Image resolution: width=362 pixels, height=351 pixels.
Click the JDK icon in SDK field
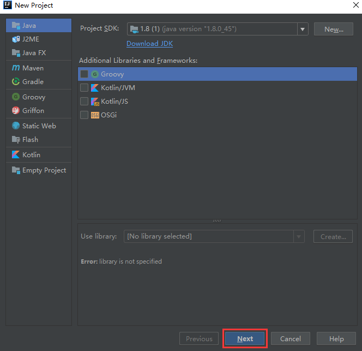[134, 29]
